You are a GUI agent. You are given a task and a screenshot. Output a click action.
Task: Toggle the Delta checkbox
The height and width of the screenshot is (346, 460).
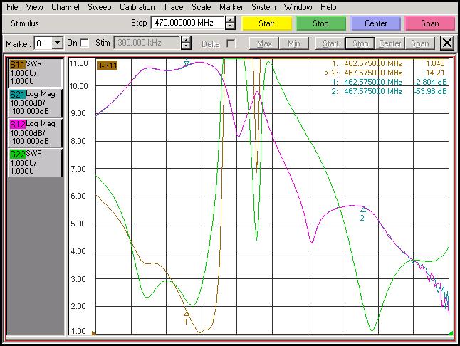(x=231, y=43)
